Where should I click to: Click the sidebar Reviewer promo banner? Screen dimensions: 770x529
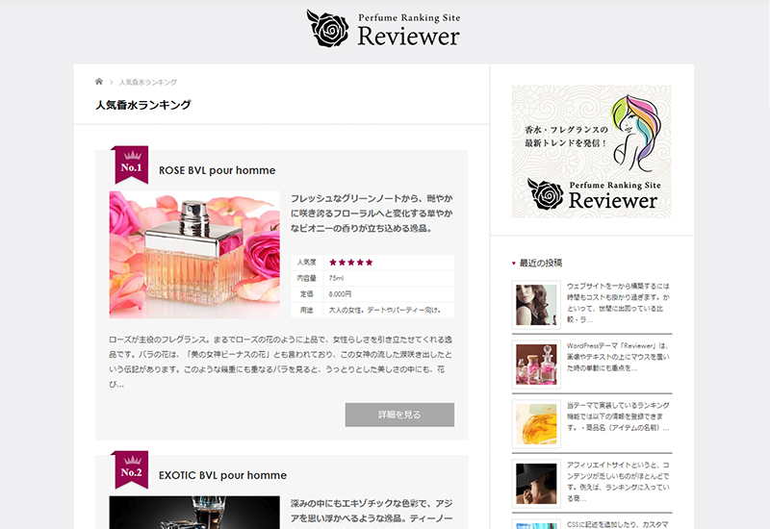[591, 152]
